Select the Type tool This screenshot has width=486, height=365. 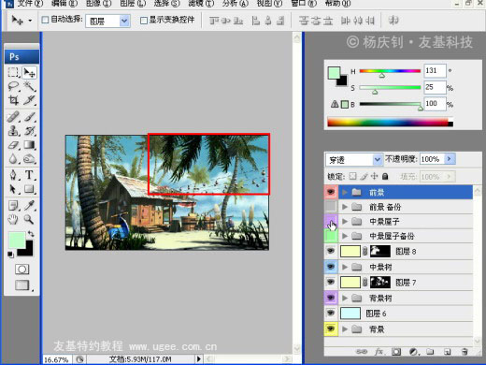29,175
